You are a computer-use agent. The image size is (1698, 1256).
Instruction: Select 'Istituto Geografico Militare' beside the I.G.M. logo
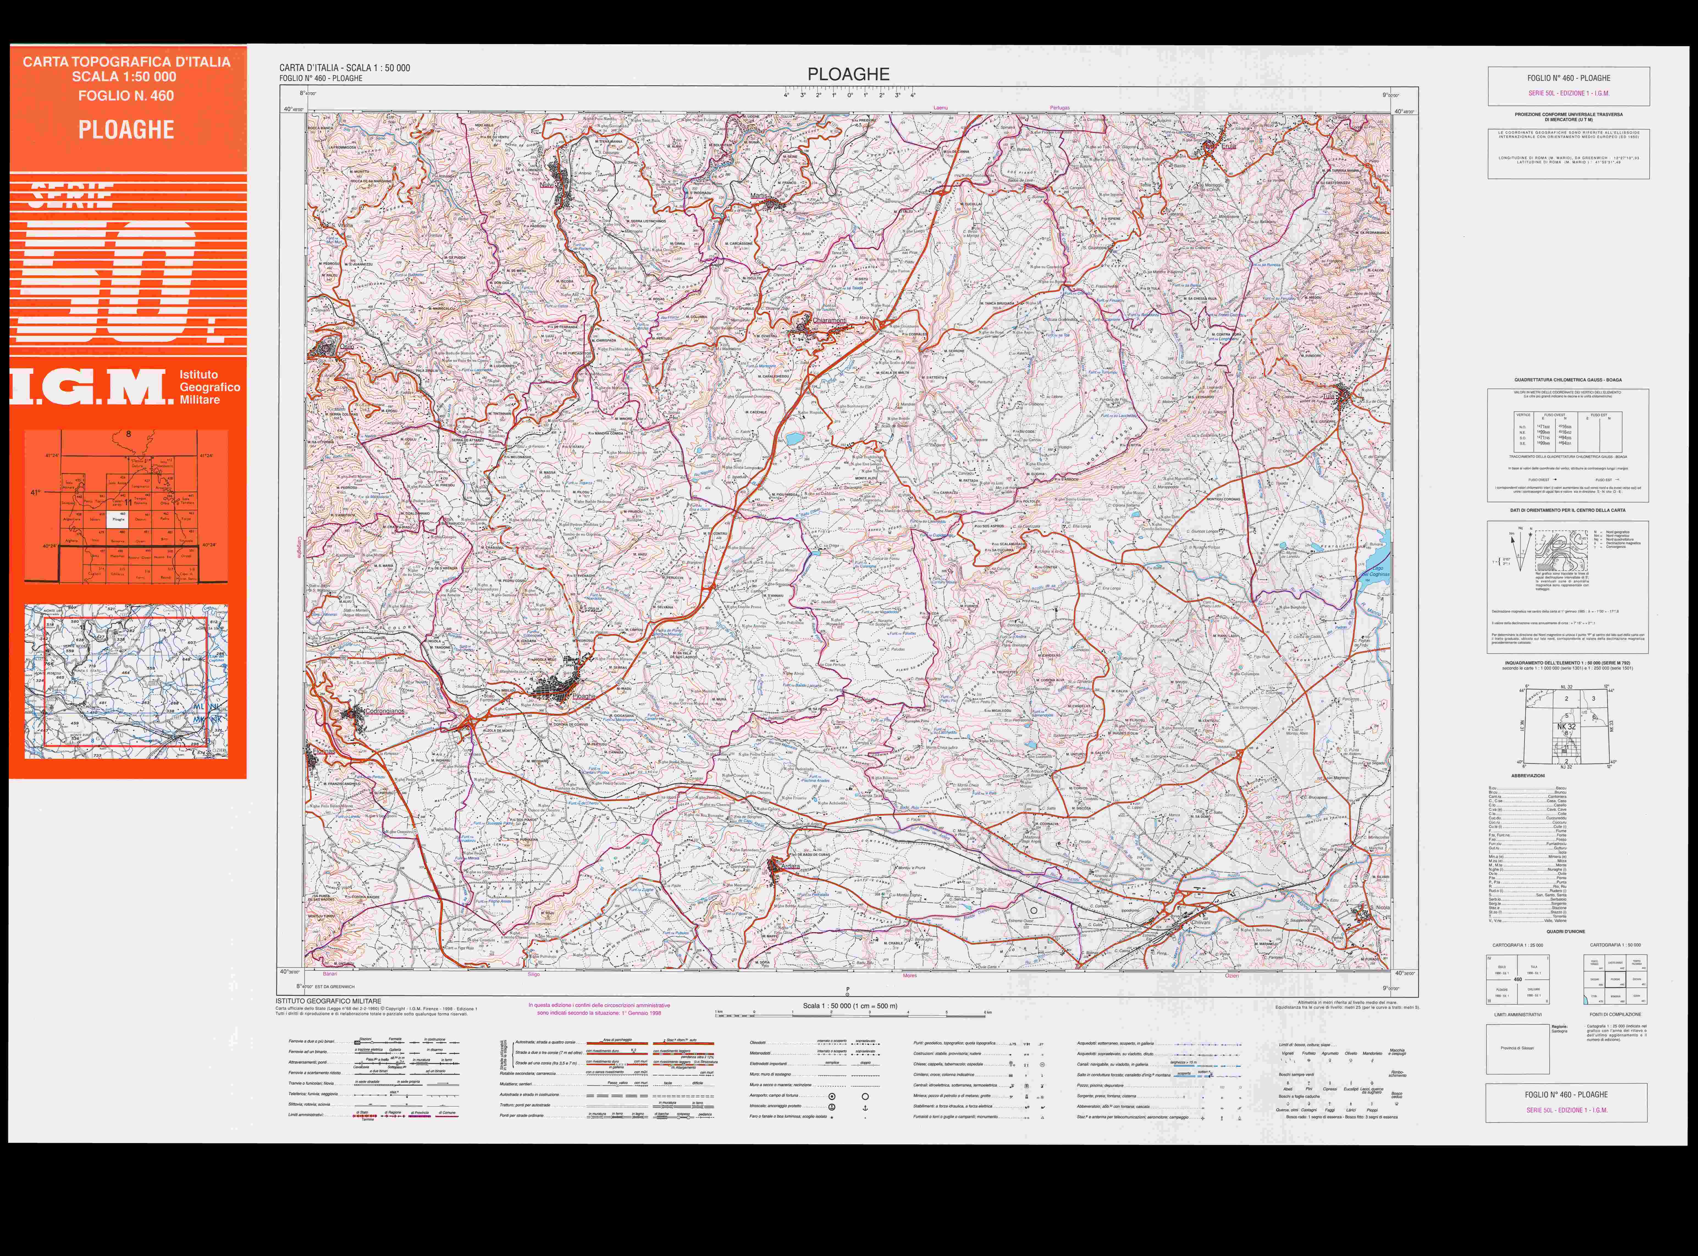(x=209, y=387)
